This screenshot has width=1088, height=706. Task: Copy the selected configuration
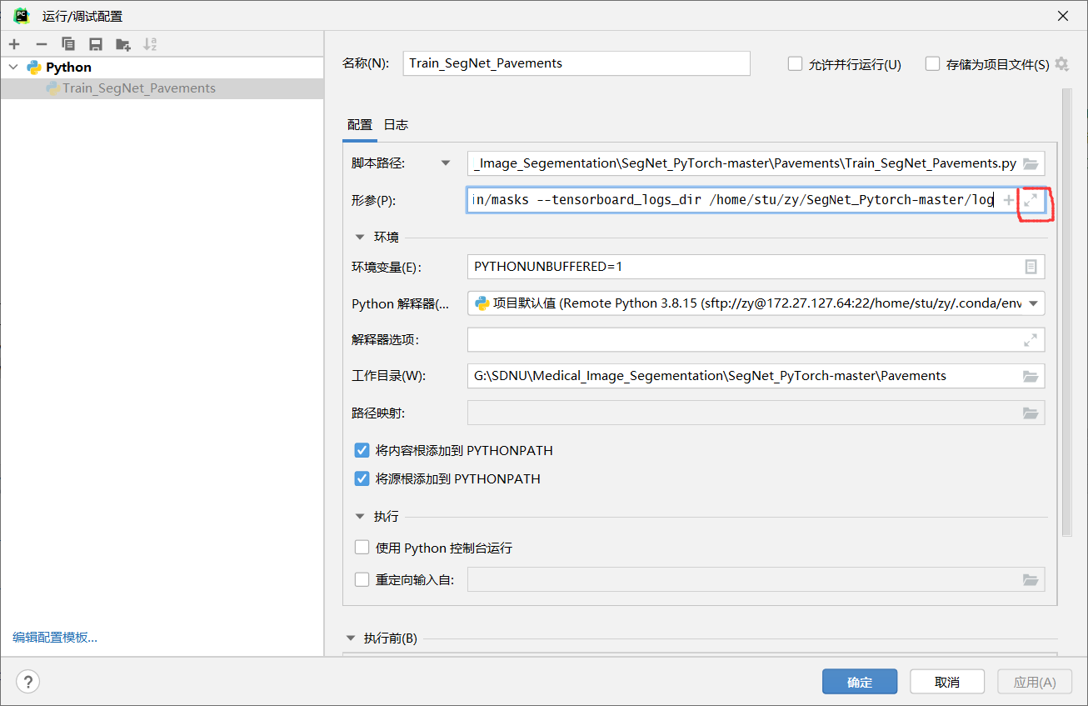point(68,44)
